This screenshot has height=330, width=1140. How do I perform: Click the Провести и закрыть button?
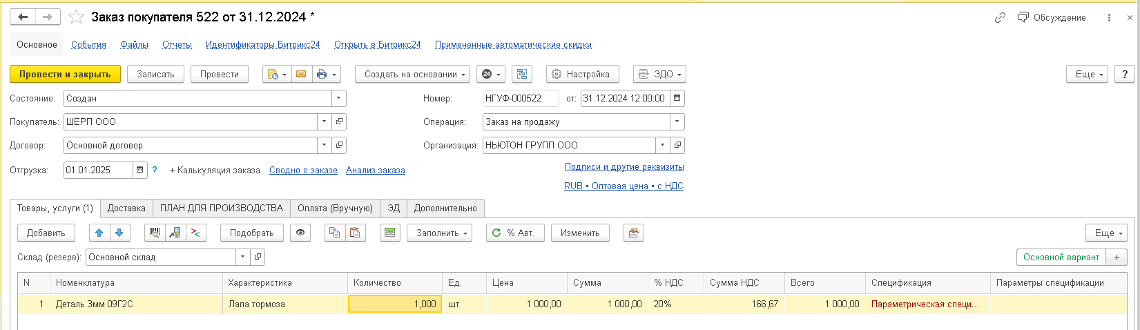pos(65,74)
